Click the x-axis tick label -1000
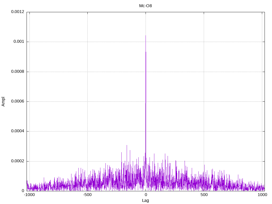Image resolution: width=272 pixels, height=204 pixels. point(29,195)
